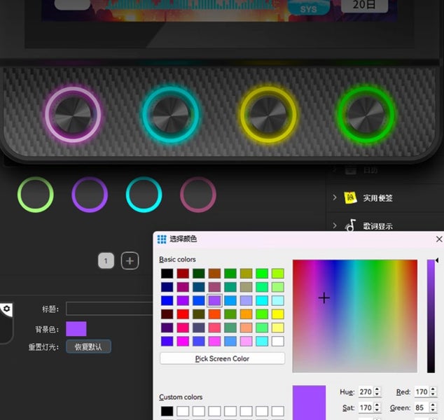Expand the 歌词显示 plugin group
The image size is (444, 420).
pos(335,226)
